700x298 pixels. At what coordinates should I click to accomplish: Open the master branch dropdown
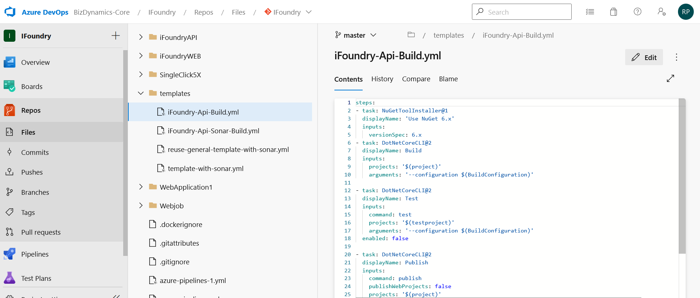(x=356, y=35)
